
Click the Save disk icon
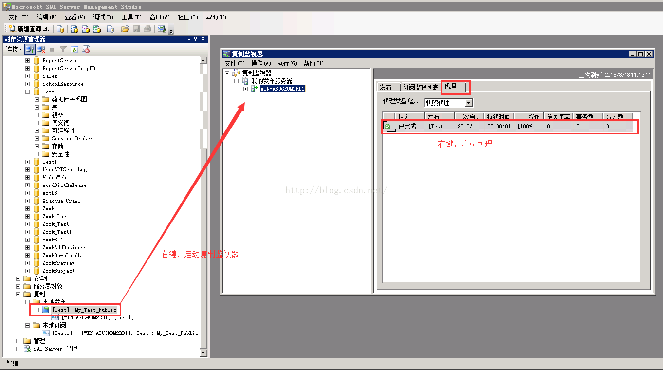pos(136,29)
